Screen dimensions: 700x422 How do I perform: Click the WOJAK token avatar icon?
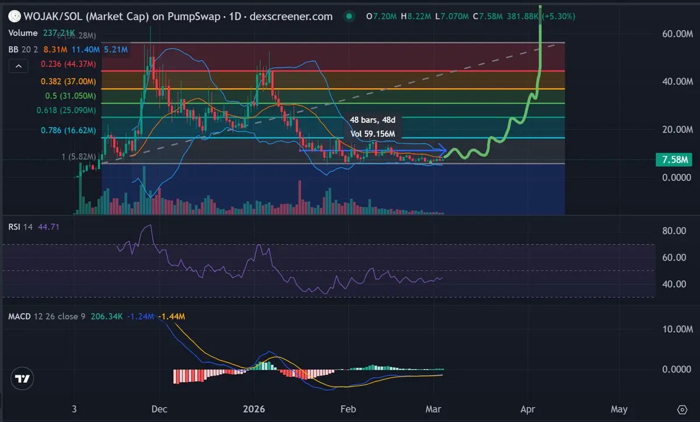click(13, 16)
